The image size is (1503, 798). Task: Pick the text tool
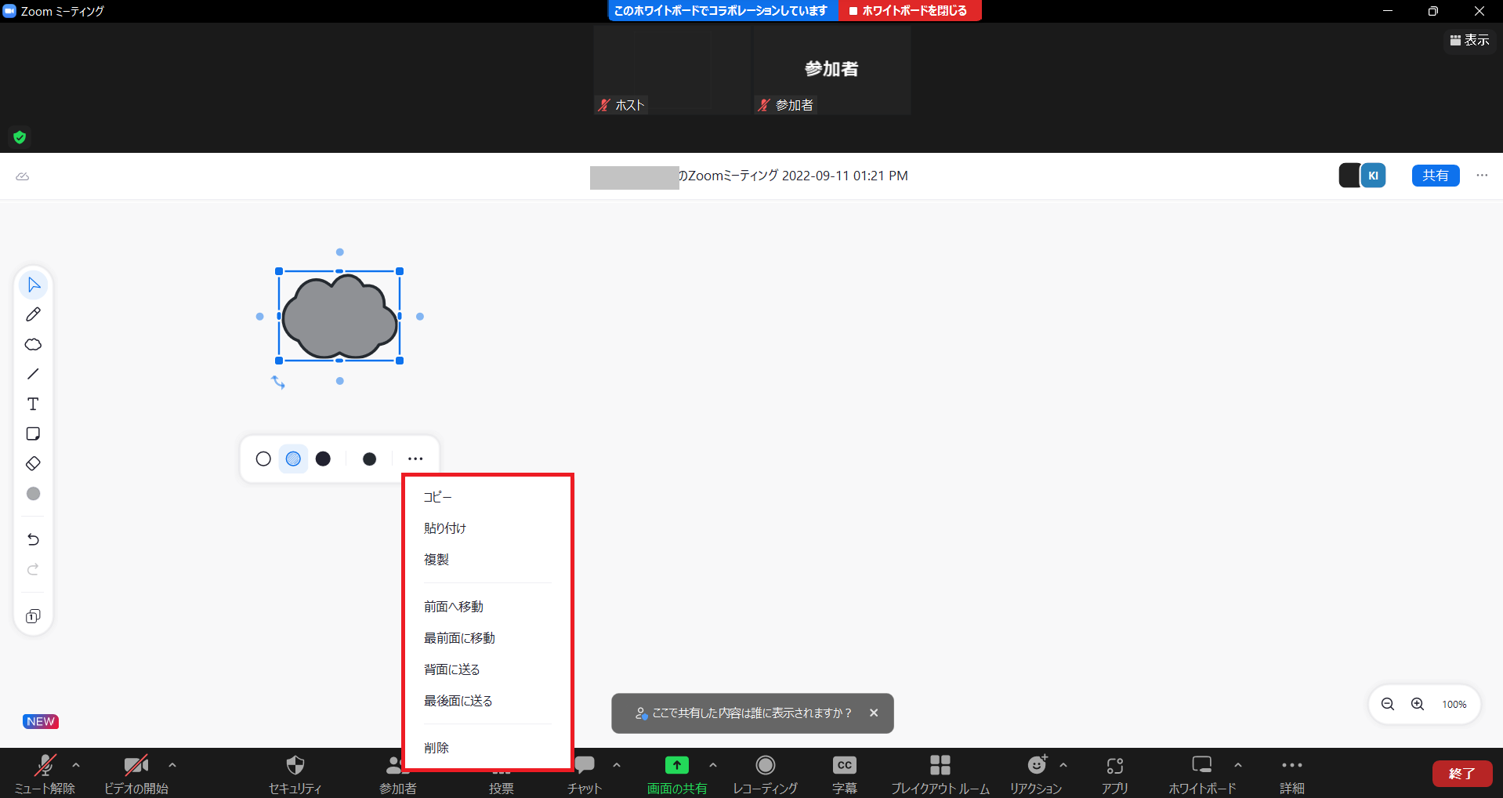coord(33,404)
